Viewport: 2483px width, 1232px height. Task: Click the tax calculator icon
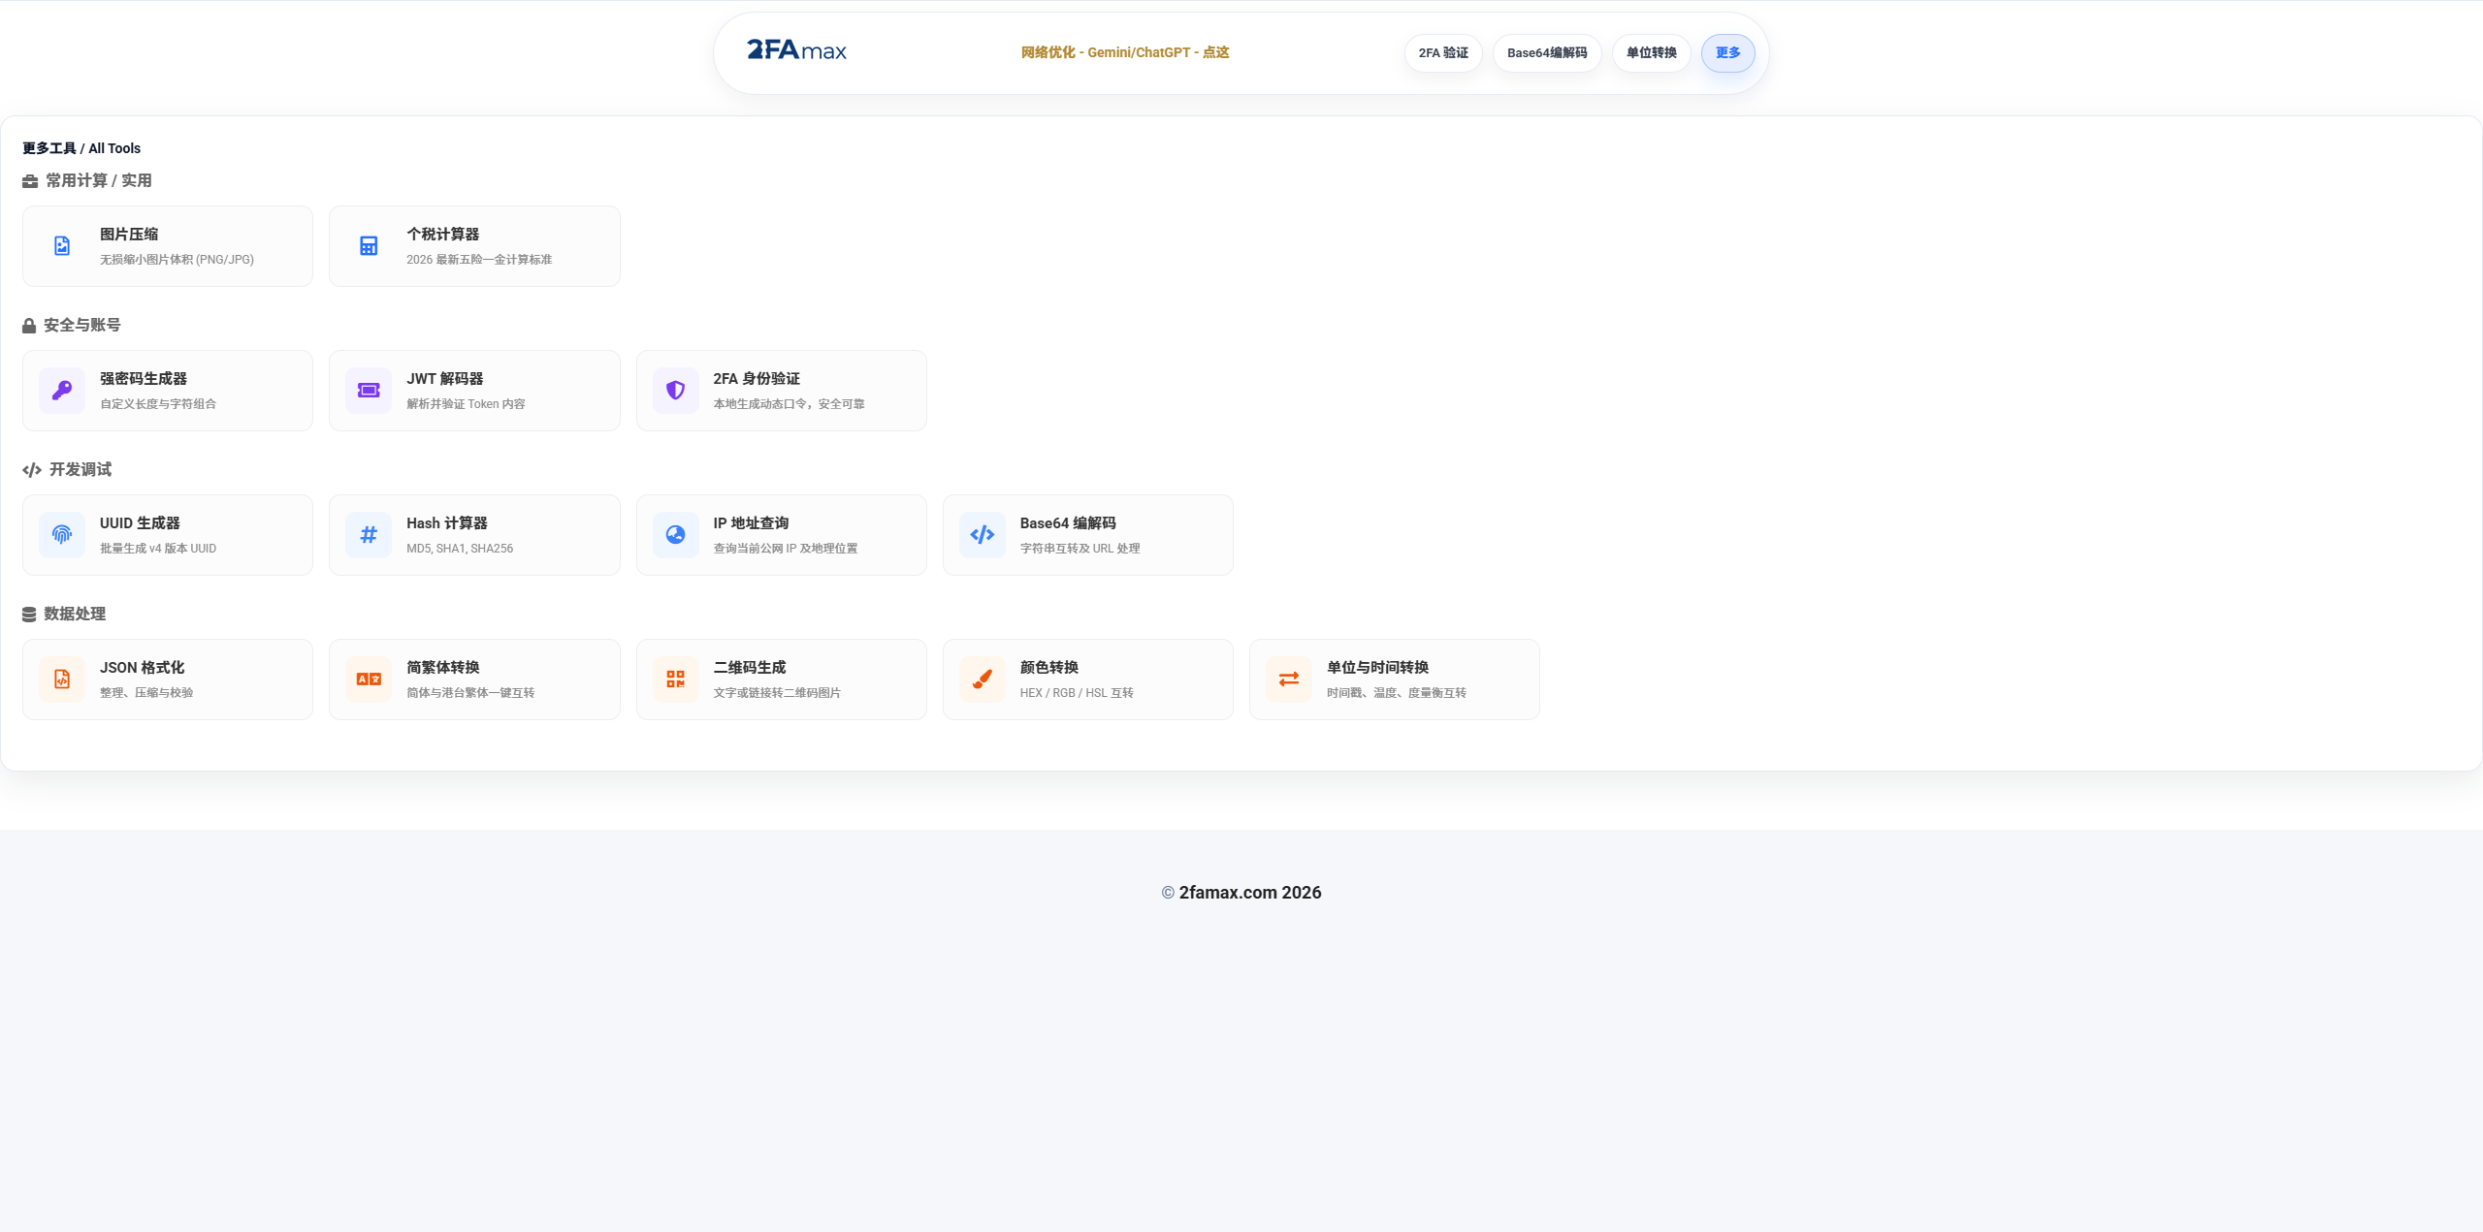[369, 246]
